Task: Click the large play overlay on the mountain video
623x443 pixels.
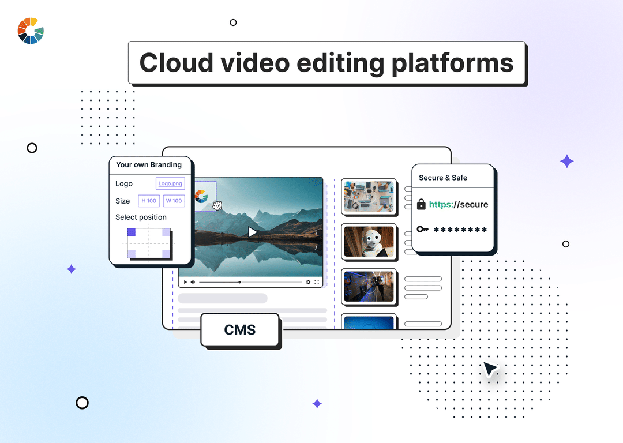Action: (253, 232)
